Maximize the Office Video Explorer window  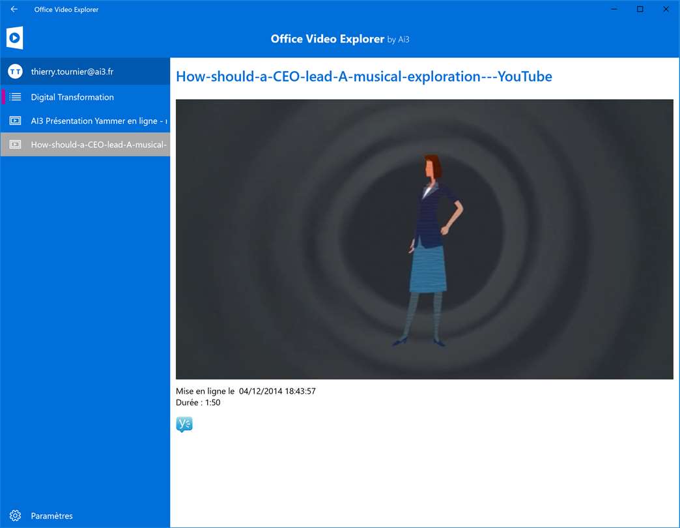pos(640,9)
